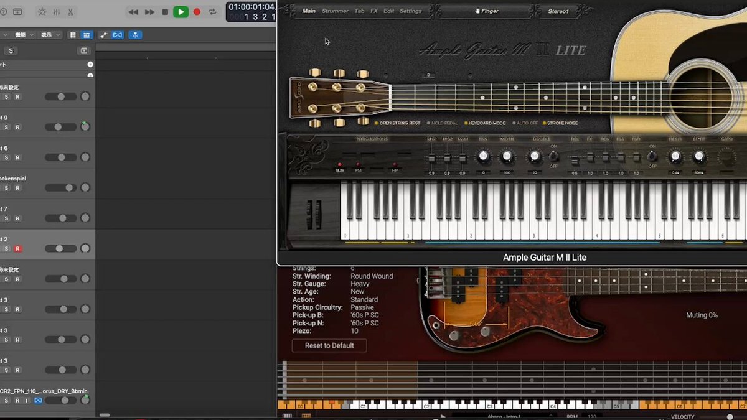The image size is (747, 420).
Task: Open the Quick Help question mark icon
Action: [3, 12]
